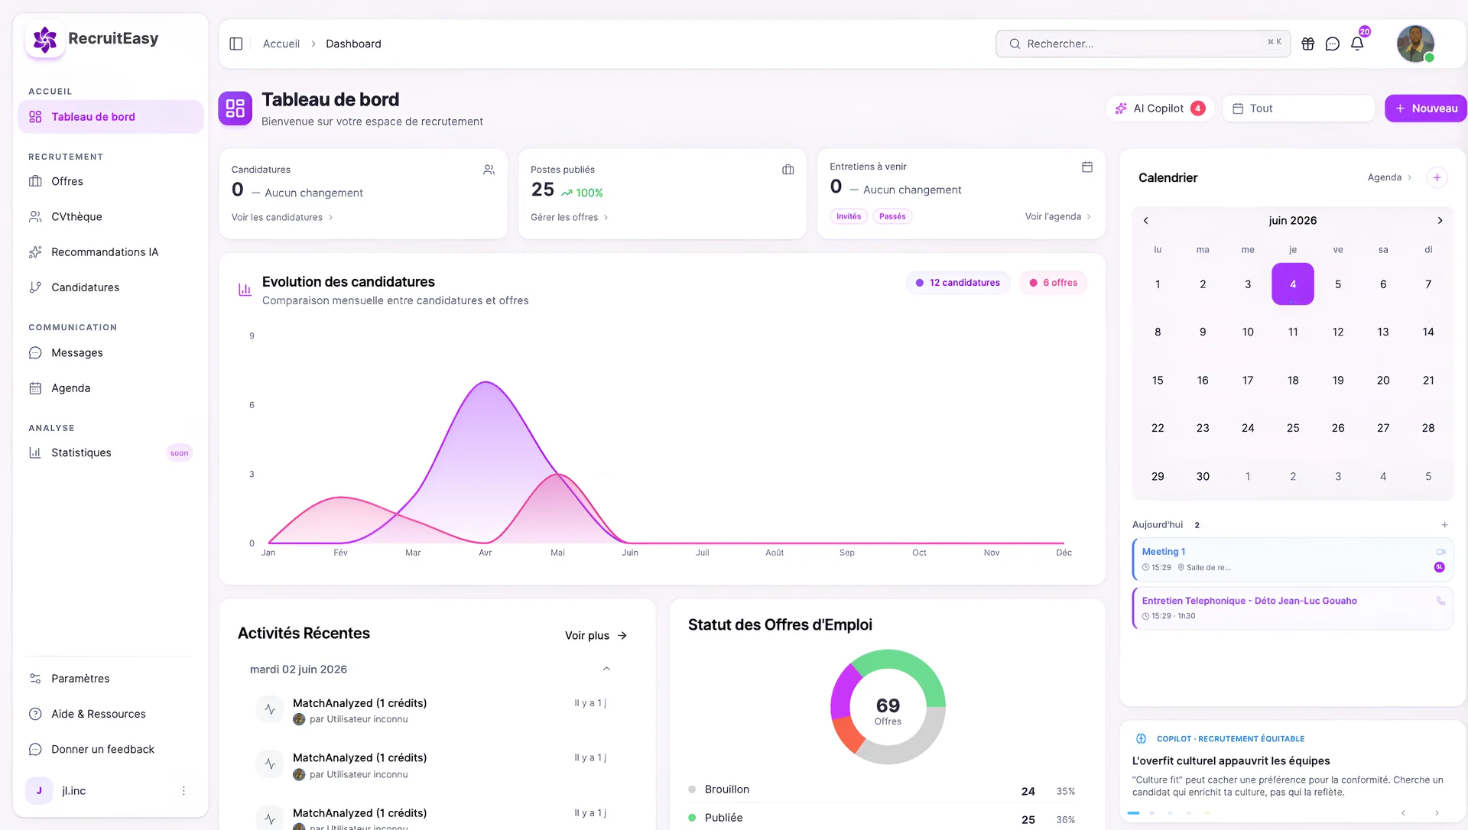Show previous Copilot tip arrow

coord(1403,813)
